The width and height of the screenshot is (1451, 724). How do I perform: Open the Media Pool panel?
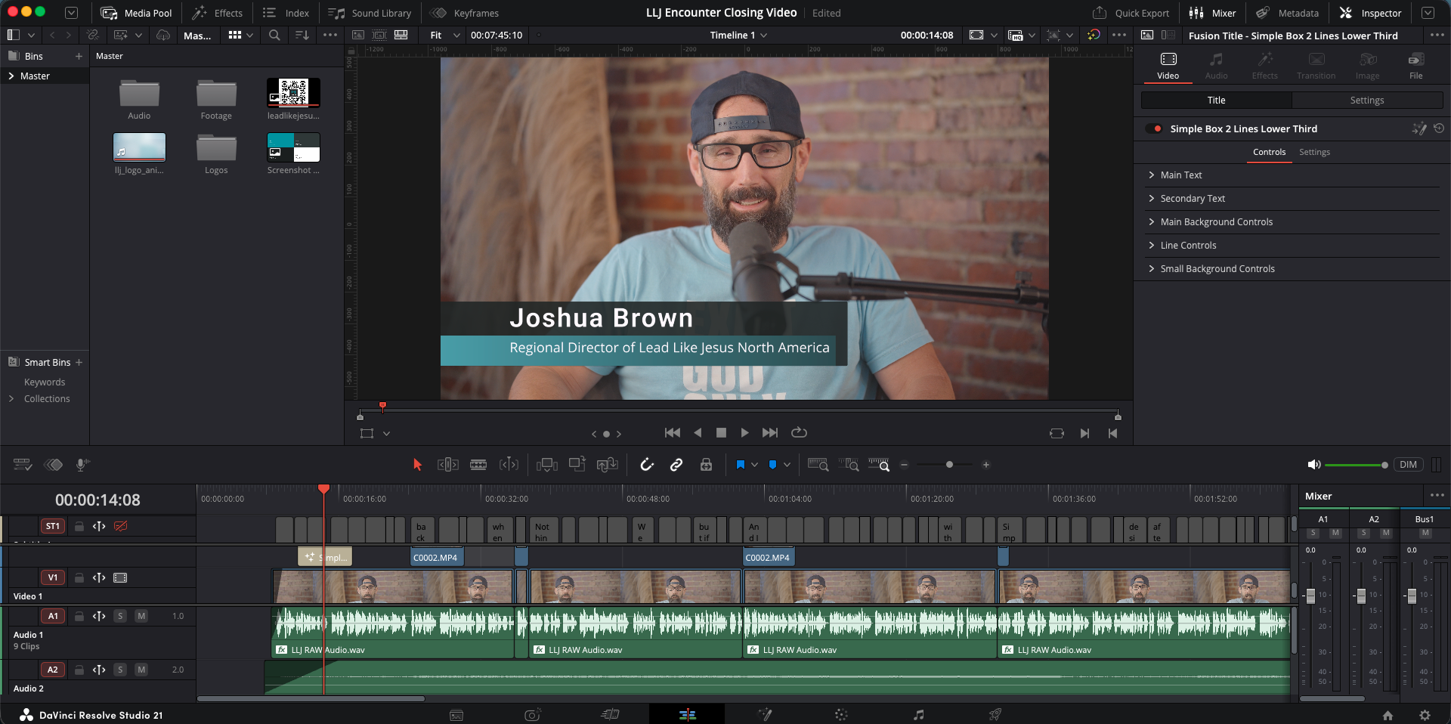(137, 13)
